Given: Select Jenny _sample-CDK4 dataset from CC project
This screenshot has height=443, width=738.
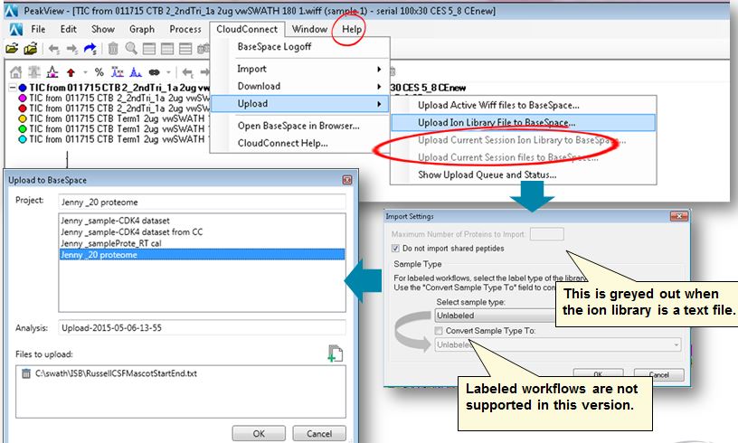Looking at the screenshot, I should pyautogui.click(x=132, y=231).
